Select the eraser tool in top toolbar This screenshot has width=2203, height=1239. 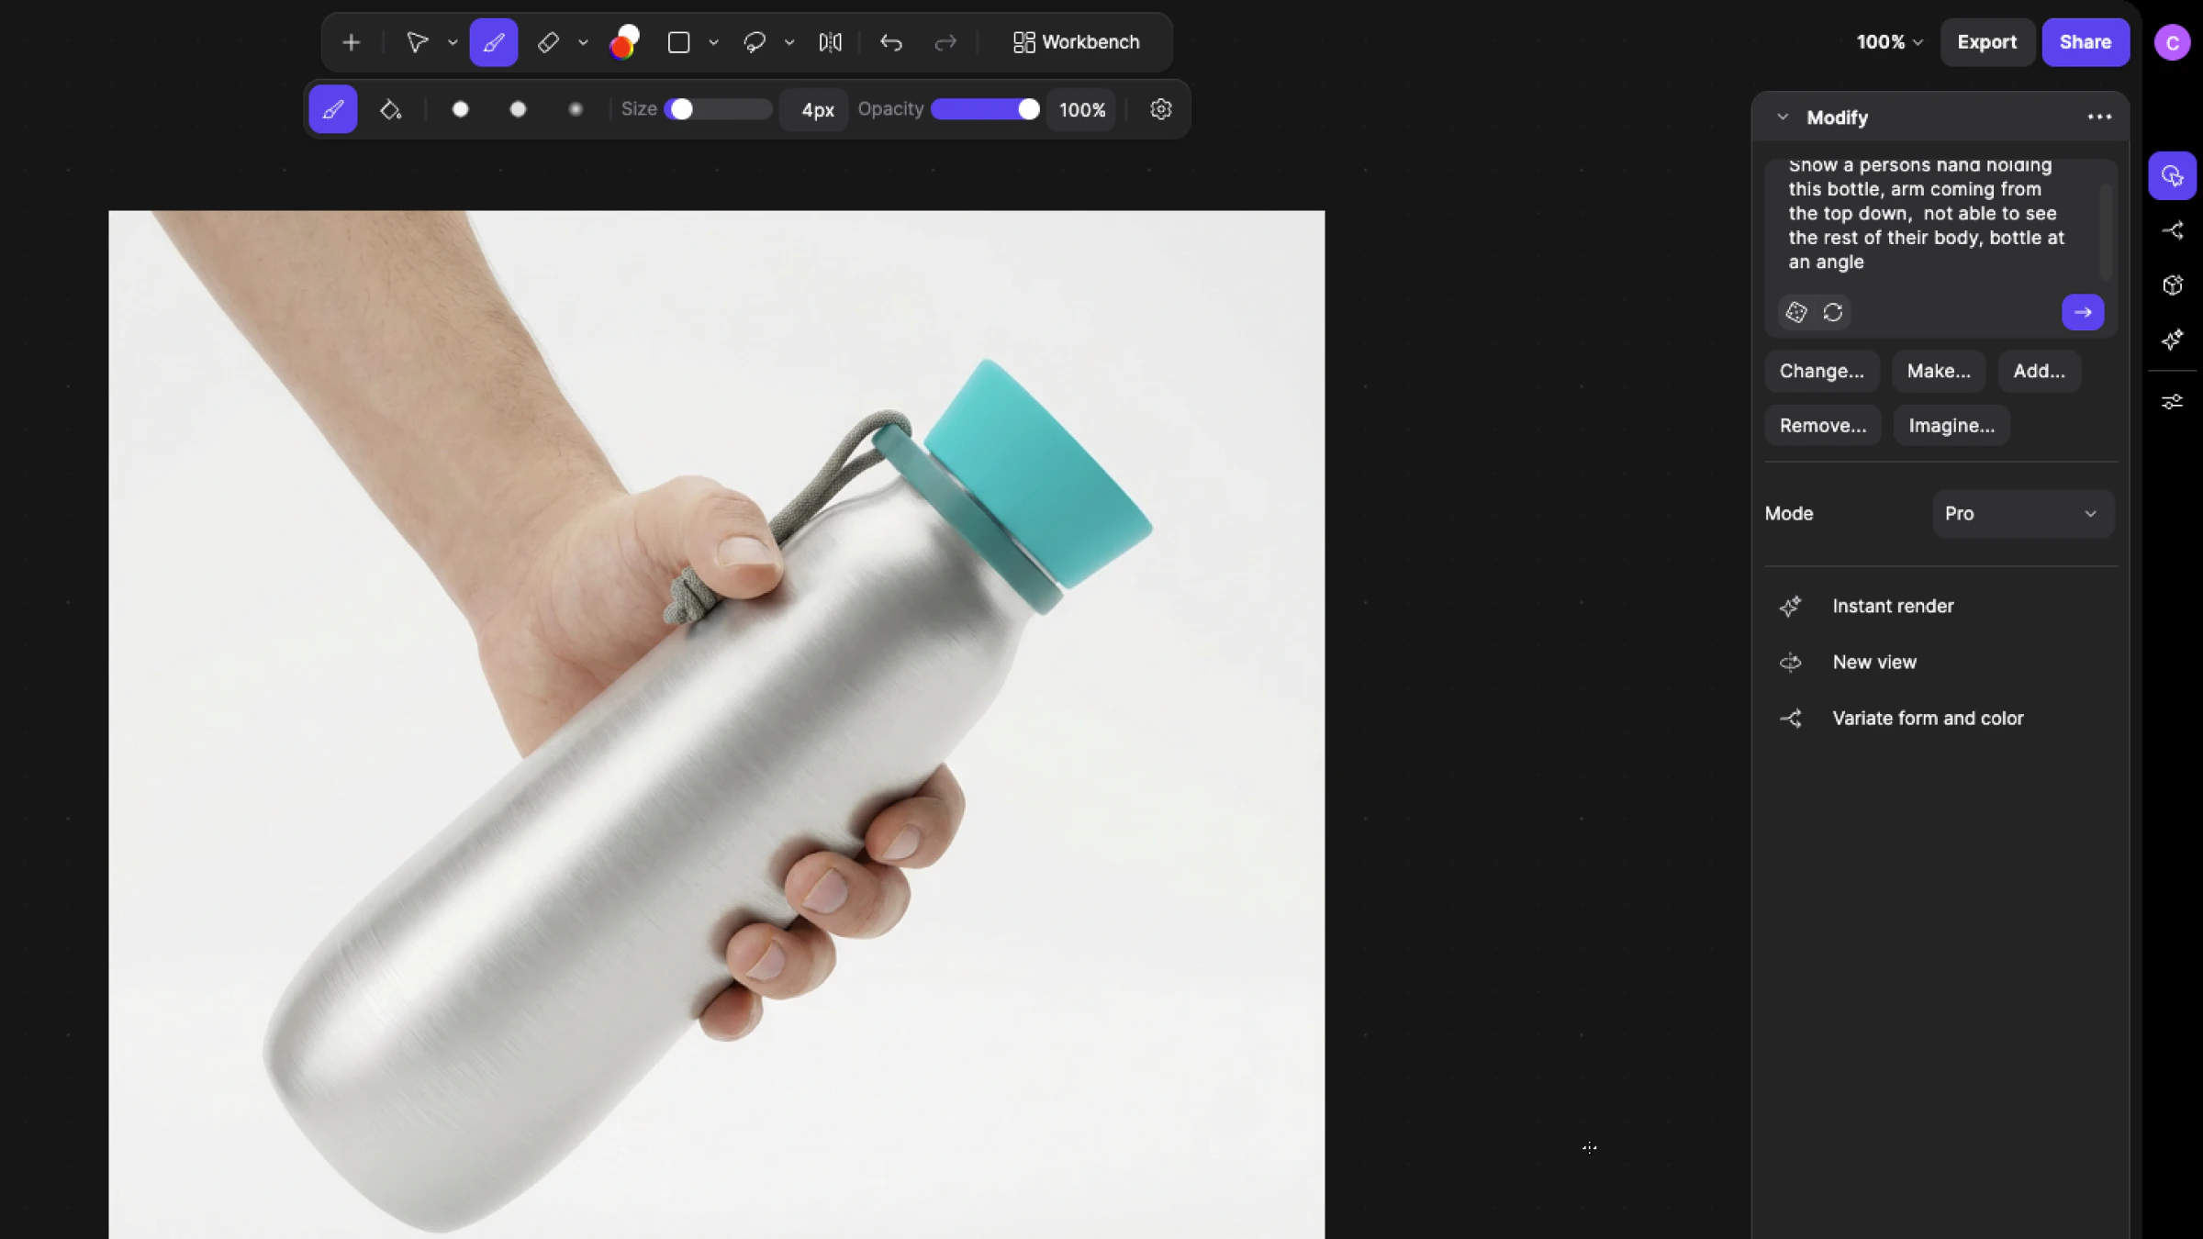point(548,42)
